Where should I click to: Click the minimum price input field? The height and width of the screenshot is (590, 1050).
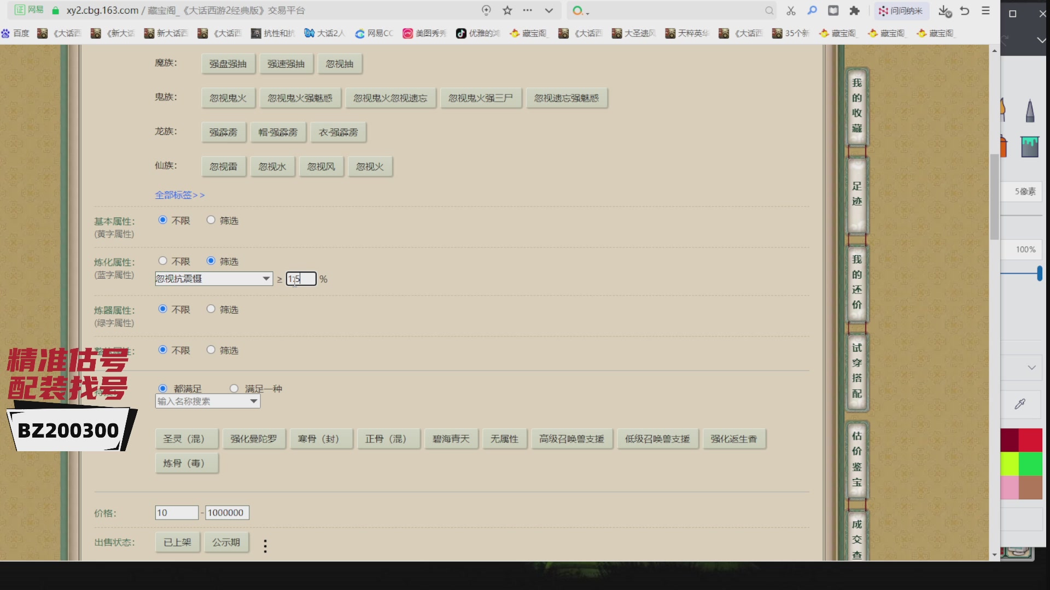pos(176,512)
